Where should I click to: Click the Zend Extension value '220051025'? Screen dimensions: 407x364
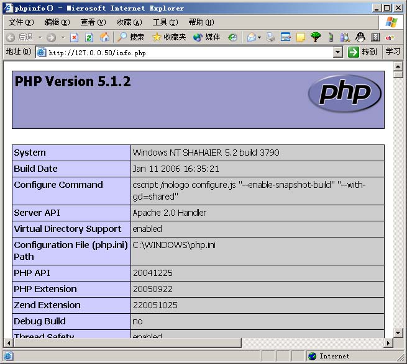click(x=155, y=305)
